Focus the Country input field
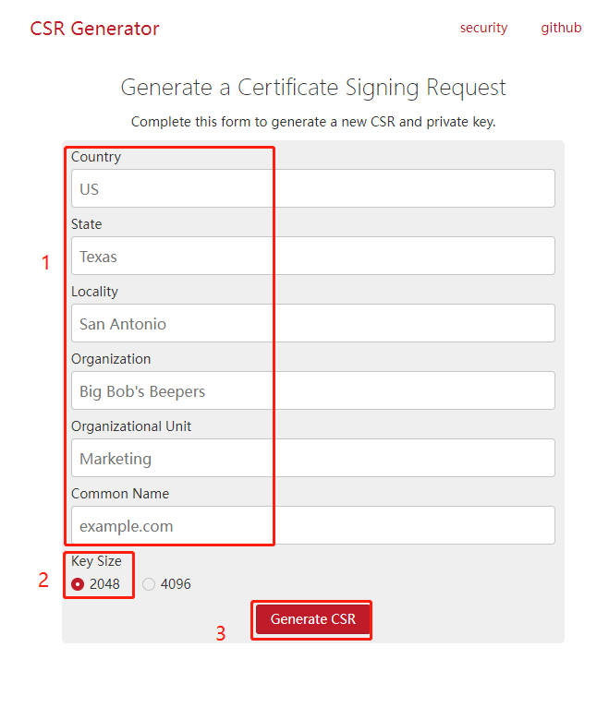This screenshot has height=707, width=609. pyautogui.click(x=312, y=188)
